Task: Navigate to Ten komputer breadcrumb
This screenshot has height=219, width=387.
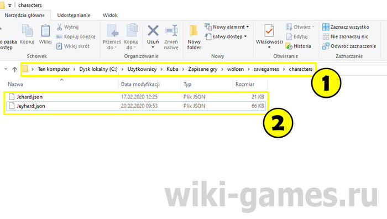Action: click(x=54, y=69)
